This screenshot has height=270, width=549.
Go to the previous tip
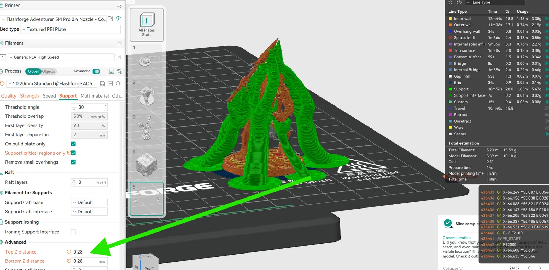click(529, 268)
